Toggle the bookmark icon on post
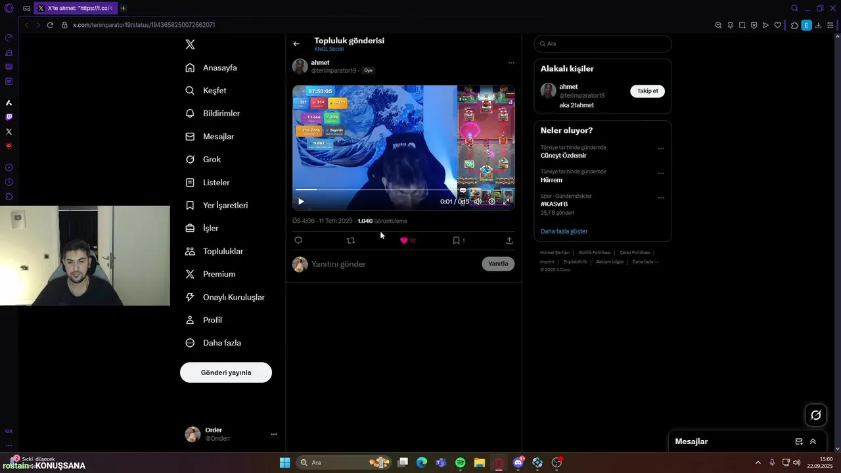 (x=456, y=240)
